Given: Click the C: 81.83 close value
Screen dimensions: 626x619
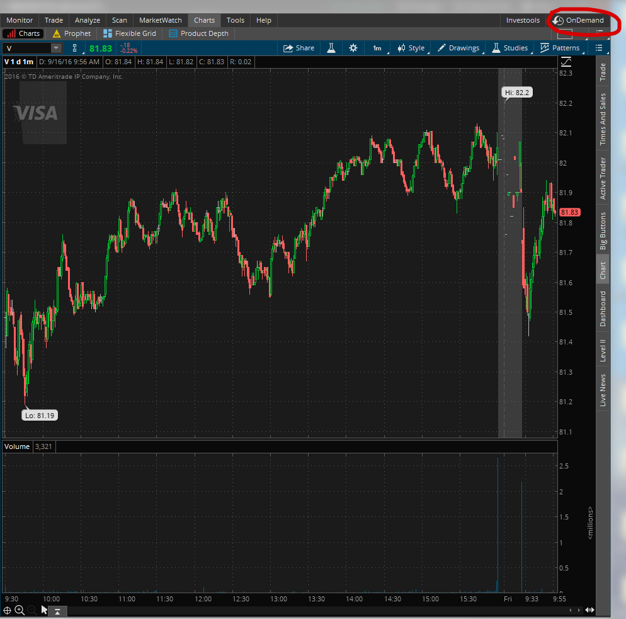Looking at the screenshot, I should pos(212,62).
